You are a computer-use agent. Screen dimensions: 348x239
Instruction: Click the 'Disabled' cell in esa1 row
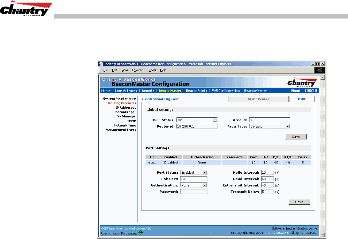tap(171, 162)
